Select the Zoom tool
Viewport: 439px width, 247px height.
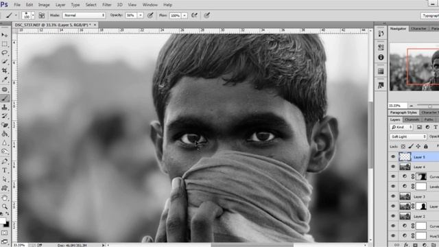tap(5, 207)
